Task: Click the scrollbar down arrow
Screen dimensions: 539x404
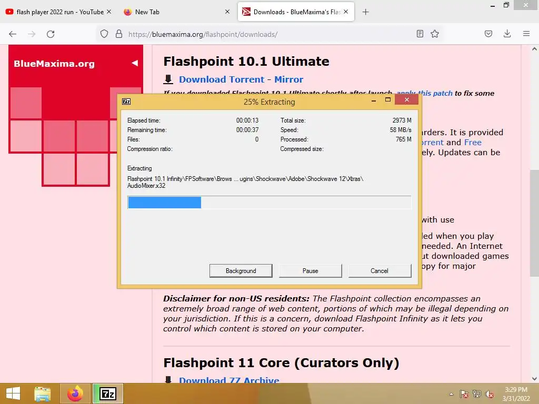Action: tap(534, 379)
